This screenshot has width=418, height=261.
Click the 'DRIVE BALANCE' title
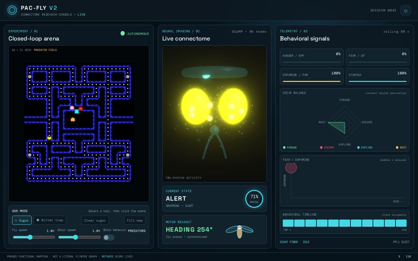point(295,93)
